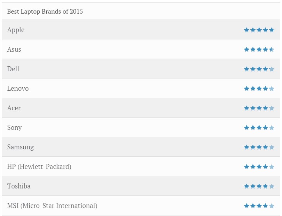Open the Acer brand entry
Viewport: 282px width, 216px height.
point(14,108)
